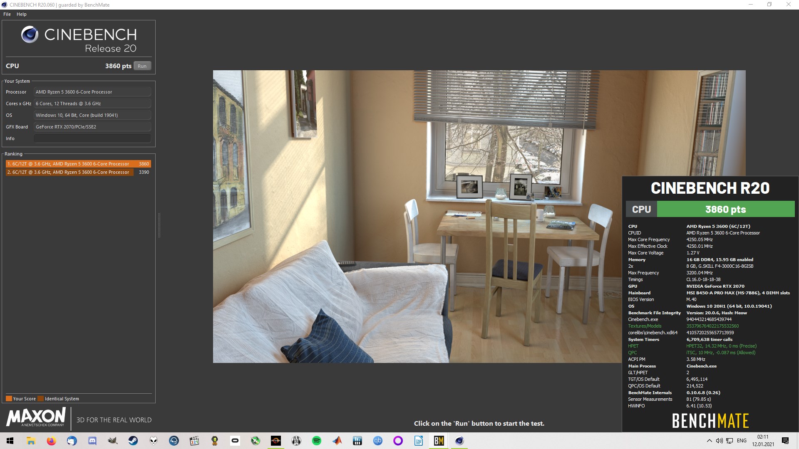
Task: Open LibreOffice Writer document taskbar icon
Action: coord(419,441)
